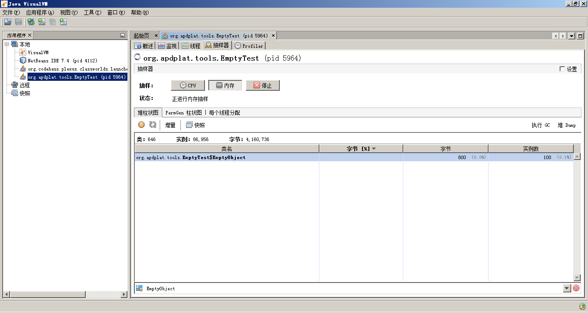Switch to the 监视 tab
Viewport: 588px width, 313px height.
point(167,46)
